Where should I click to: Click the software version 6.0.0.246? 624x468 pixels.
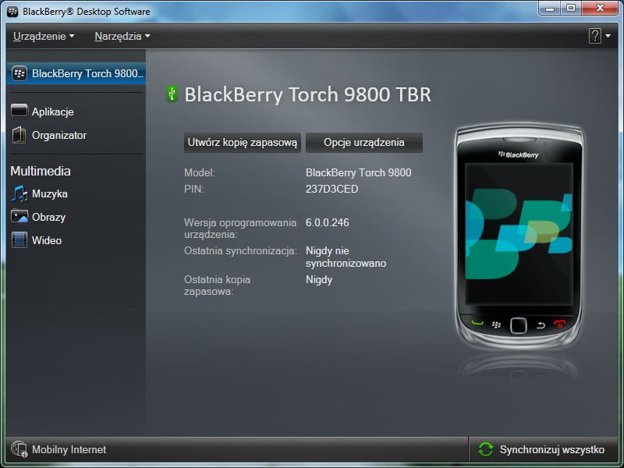(327, 222)
